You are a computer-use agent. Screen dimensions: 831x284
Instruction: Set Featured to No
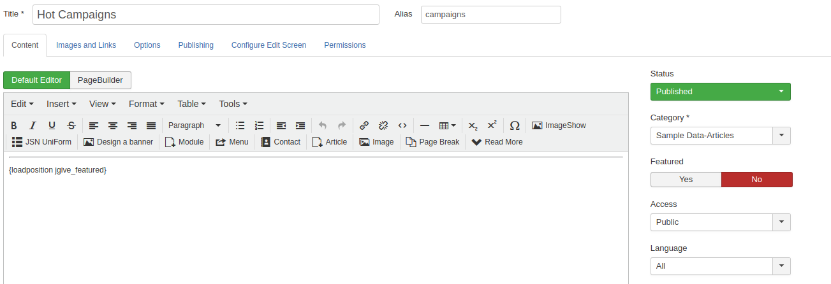tap(756, 180)
